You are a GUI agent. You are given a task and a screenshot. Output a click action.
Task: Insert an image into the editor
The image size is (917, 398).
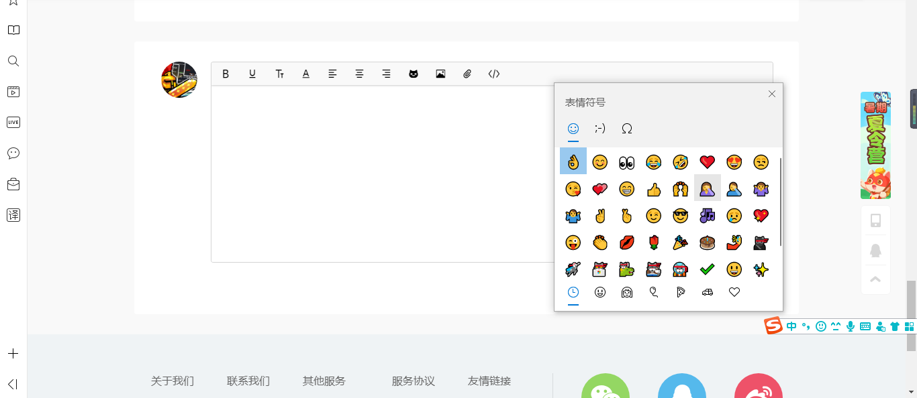440,74
